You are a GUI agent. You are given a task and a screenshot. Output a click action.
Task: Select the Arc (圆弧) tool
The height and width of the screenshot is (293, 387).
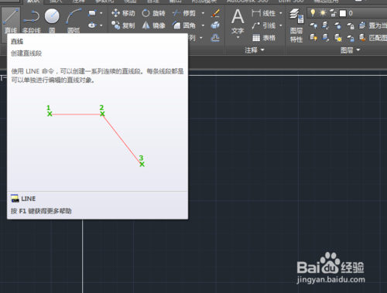74,21
